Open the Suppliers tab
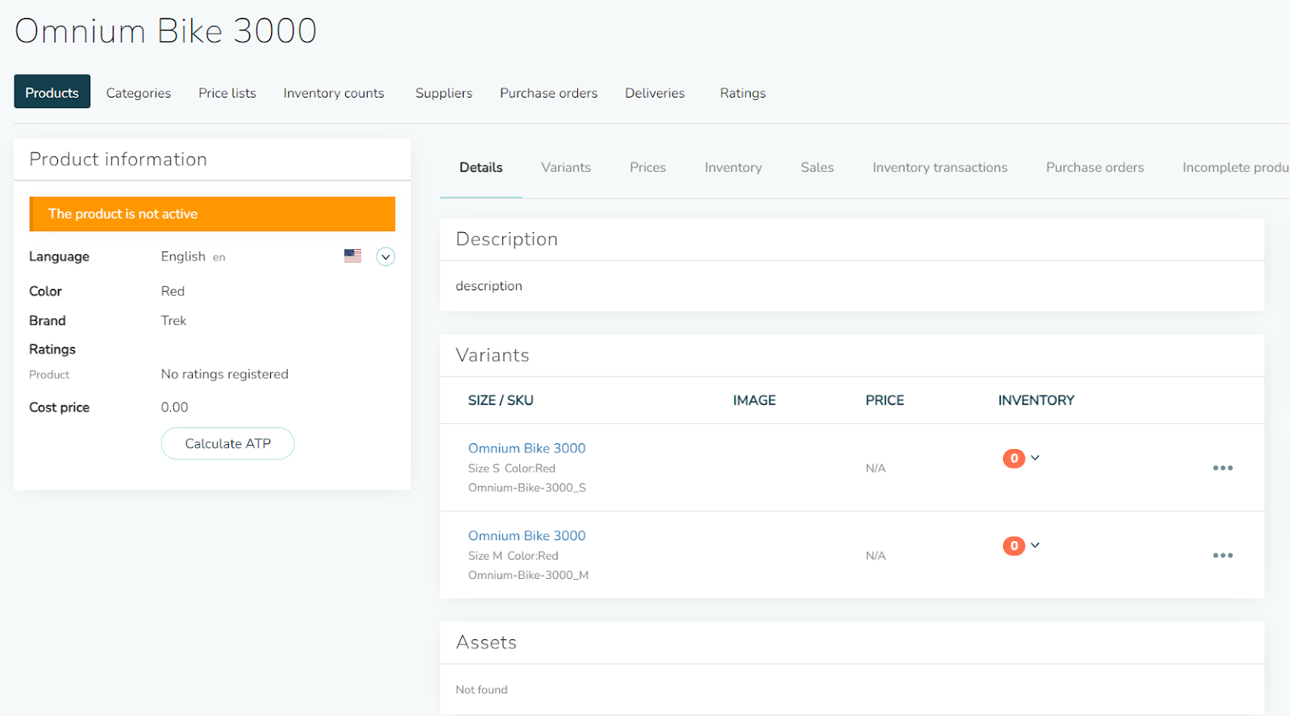Image resolution: width=1290 pixels, height=716 pixels. click(x=443, y=93)
